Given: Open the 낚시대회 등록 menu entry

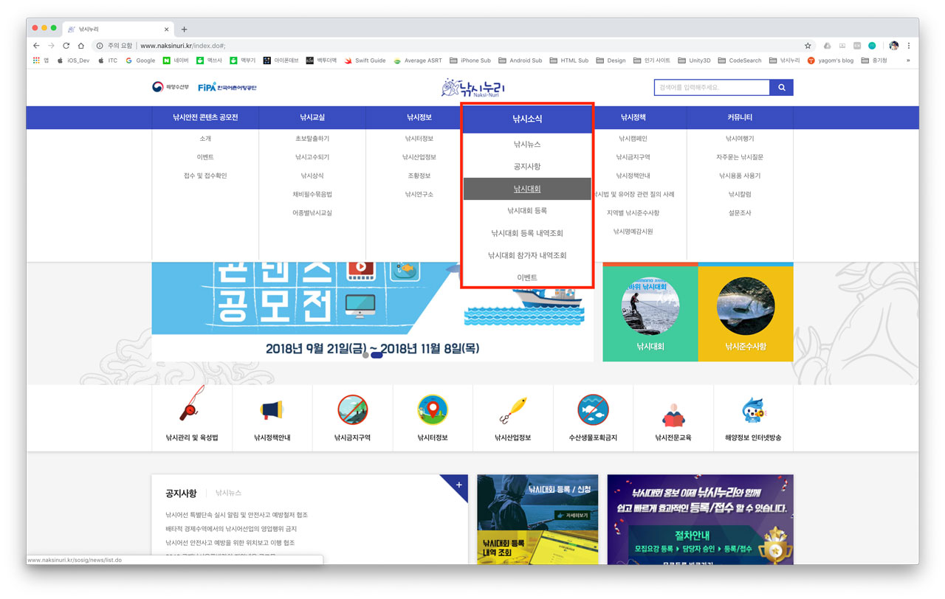Looking at the screenshot, I should coord(527,211).
